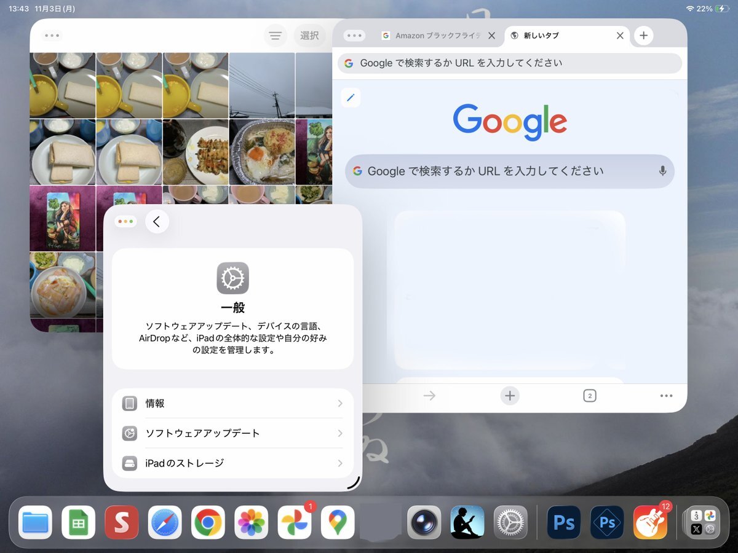Screen dimensions: 738x553
Task: Tap the microphone voice search icon
Action: pos(662,171)
